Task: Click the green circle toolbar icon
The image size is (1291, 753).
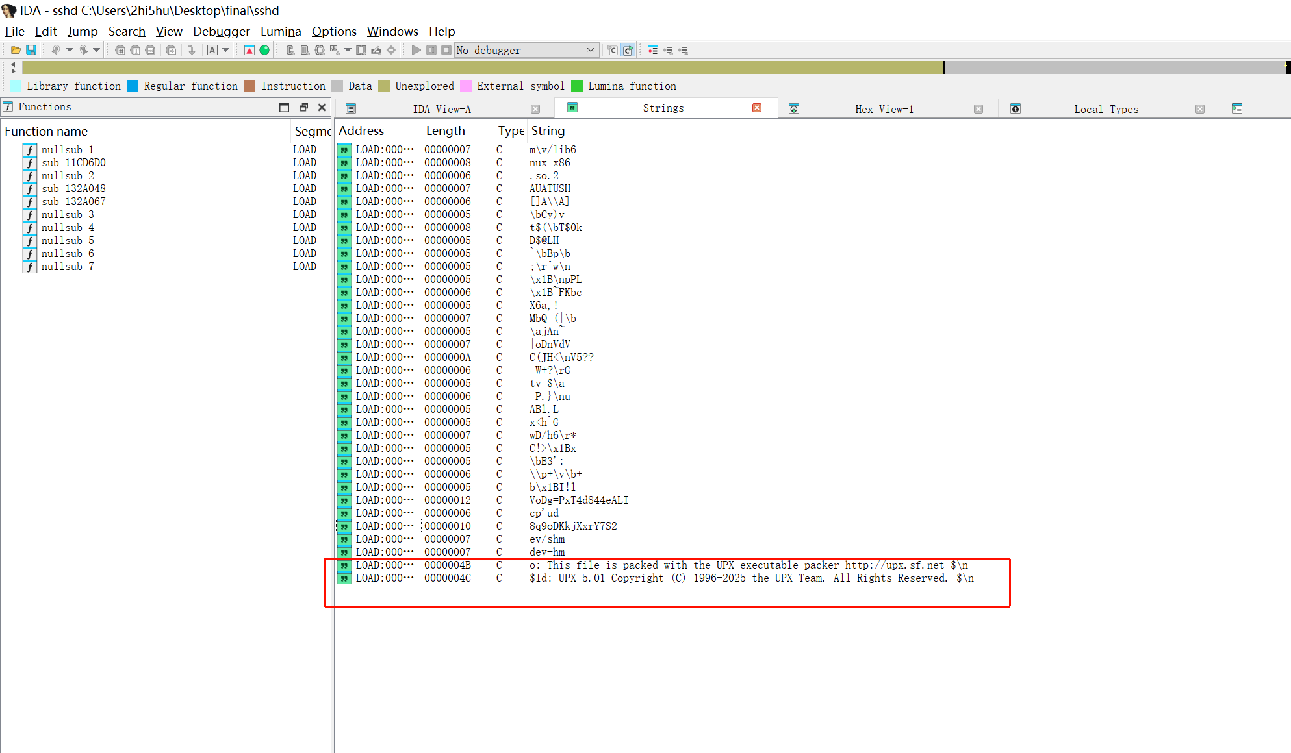Action: 264,50
